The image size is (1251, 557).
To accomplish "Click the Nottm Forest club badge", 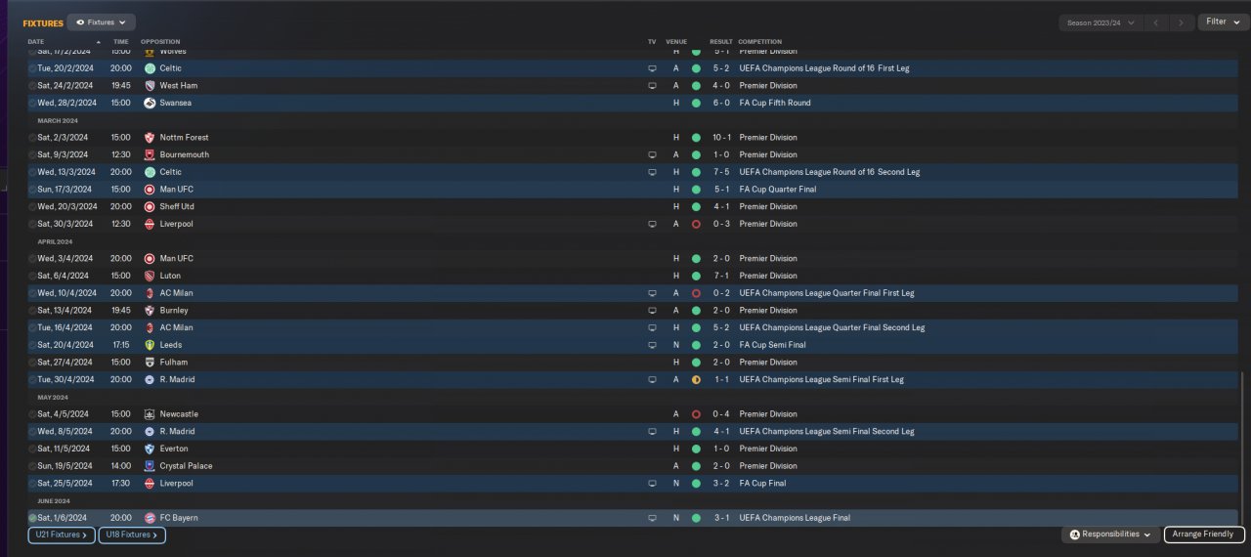I will point(150,138).
